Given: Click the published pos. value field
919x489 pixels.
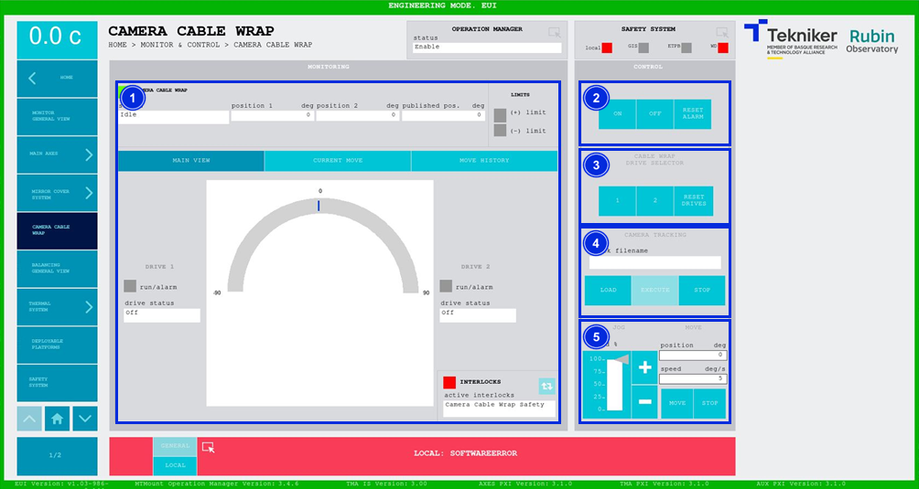Looking at the screenshot, I should coord(444,116).
